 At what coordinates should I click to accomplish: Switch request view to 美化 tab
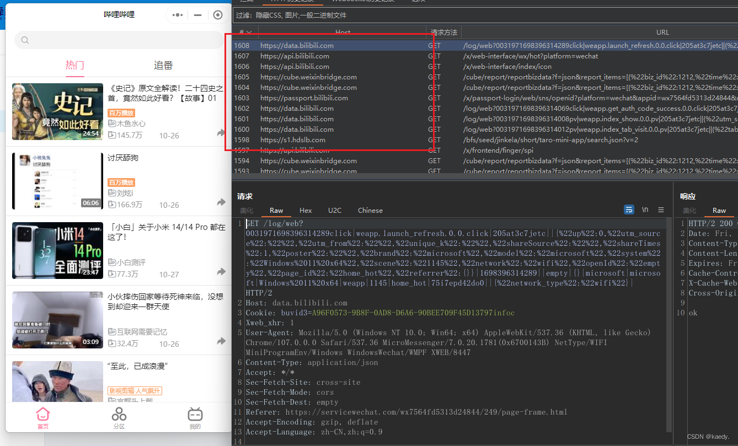pyautogui.click(x=247, y=211)
